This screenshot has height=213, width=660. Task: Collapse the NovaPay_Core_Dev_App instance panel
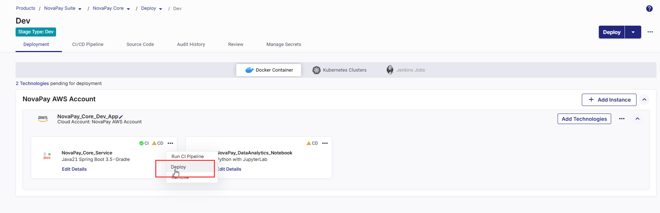point(637,119)
